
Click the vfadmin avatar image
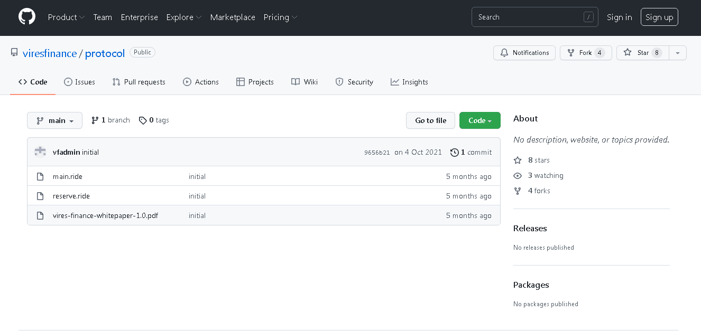coord(40,152)
